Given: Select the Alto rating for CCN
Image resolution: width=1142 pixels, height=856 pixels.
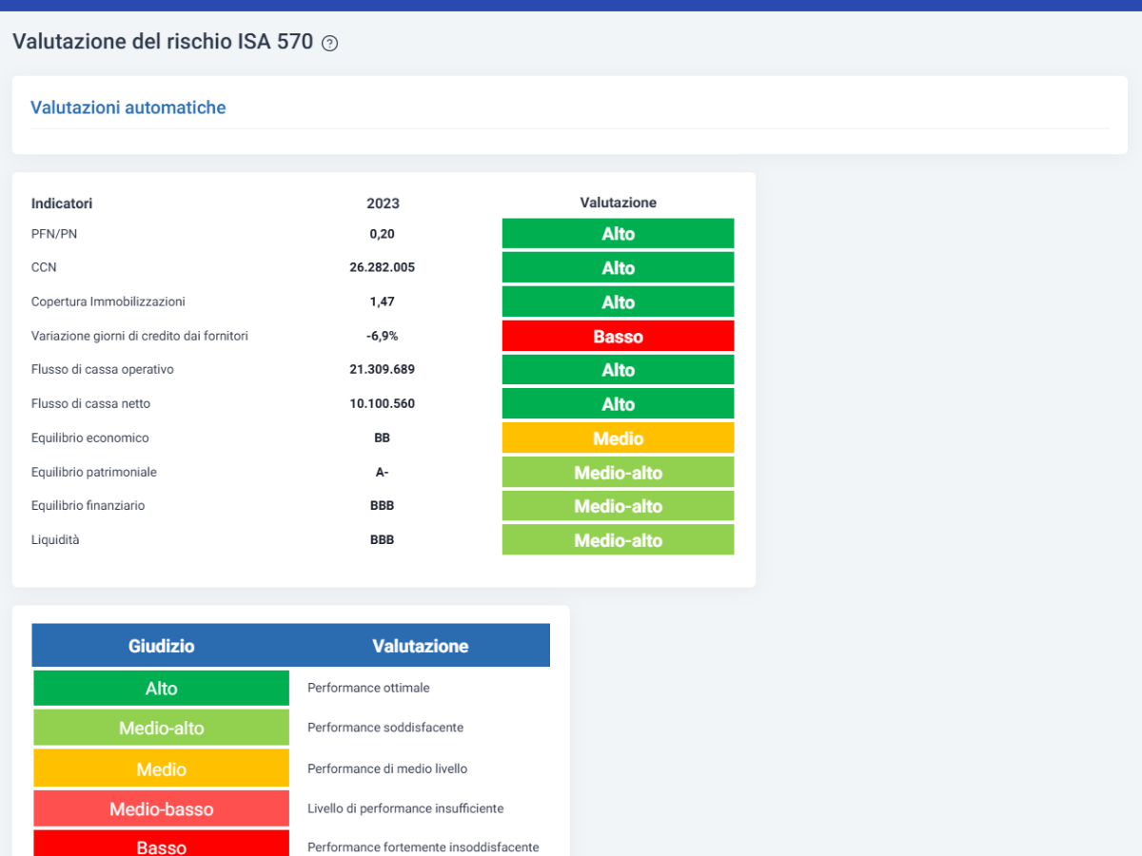Looking at the screenshot, I should point(619,267).
